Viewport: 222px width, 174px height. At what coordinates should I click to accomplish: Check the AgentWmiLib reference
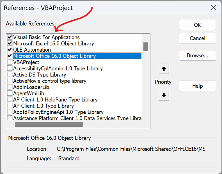(10, 93)
